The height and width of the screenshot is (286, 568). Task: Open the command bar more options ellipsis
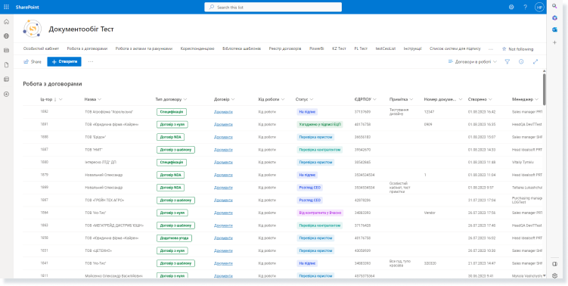[x=91, y=61]
